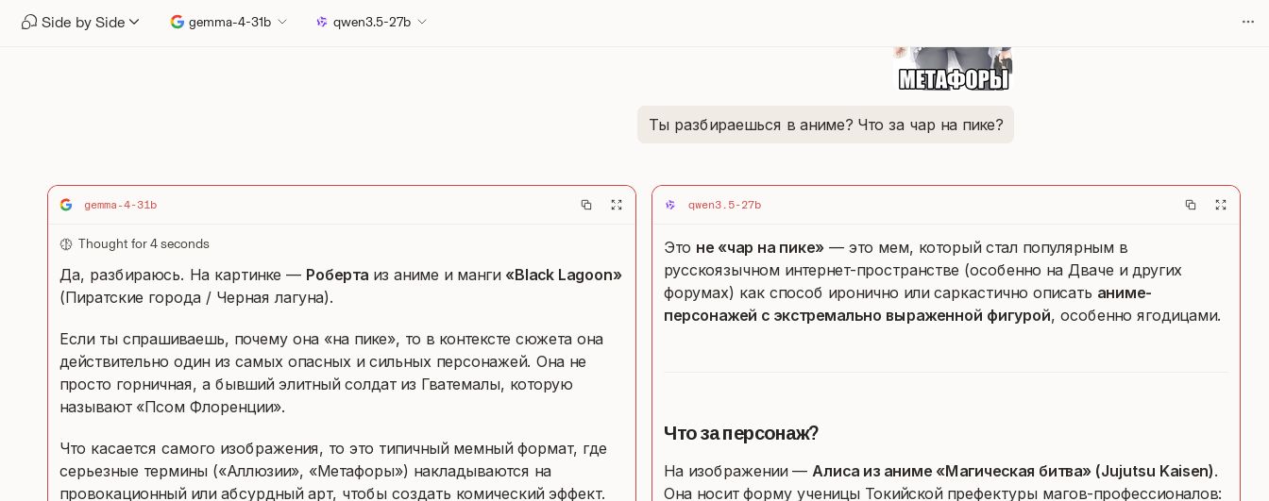Viewport: 1269px width, 501px height.
Task: Open the three-dots more options menu
Action: point(1248,22)
